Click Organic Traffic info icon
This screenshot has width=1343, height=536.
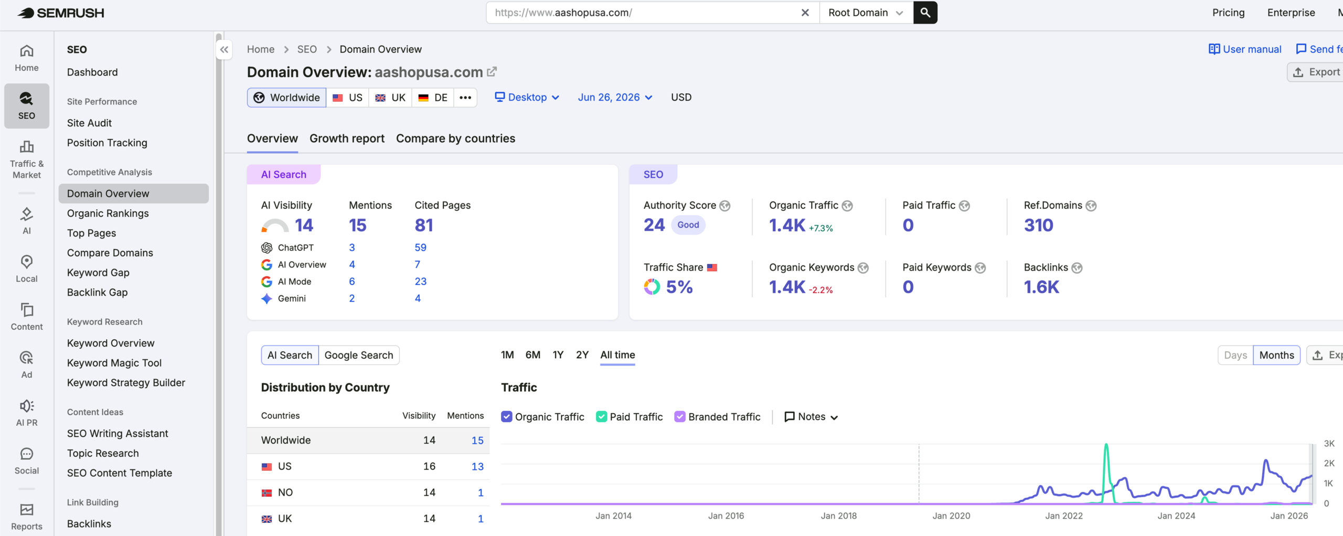(x=847, y=206)
